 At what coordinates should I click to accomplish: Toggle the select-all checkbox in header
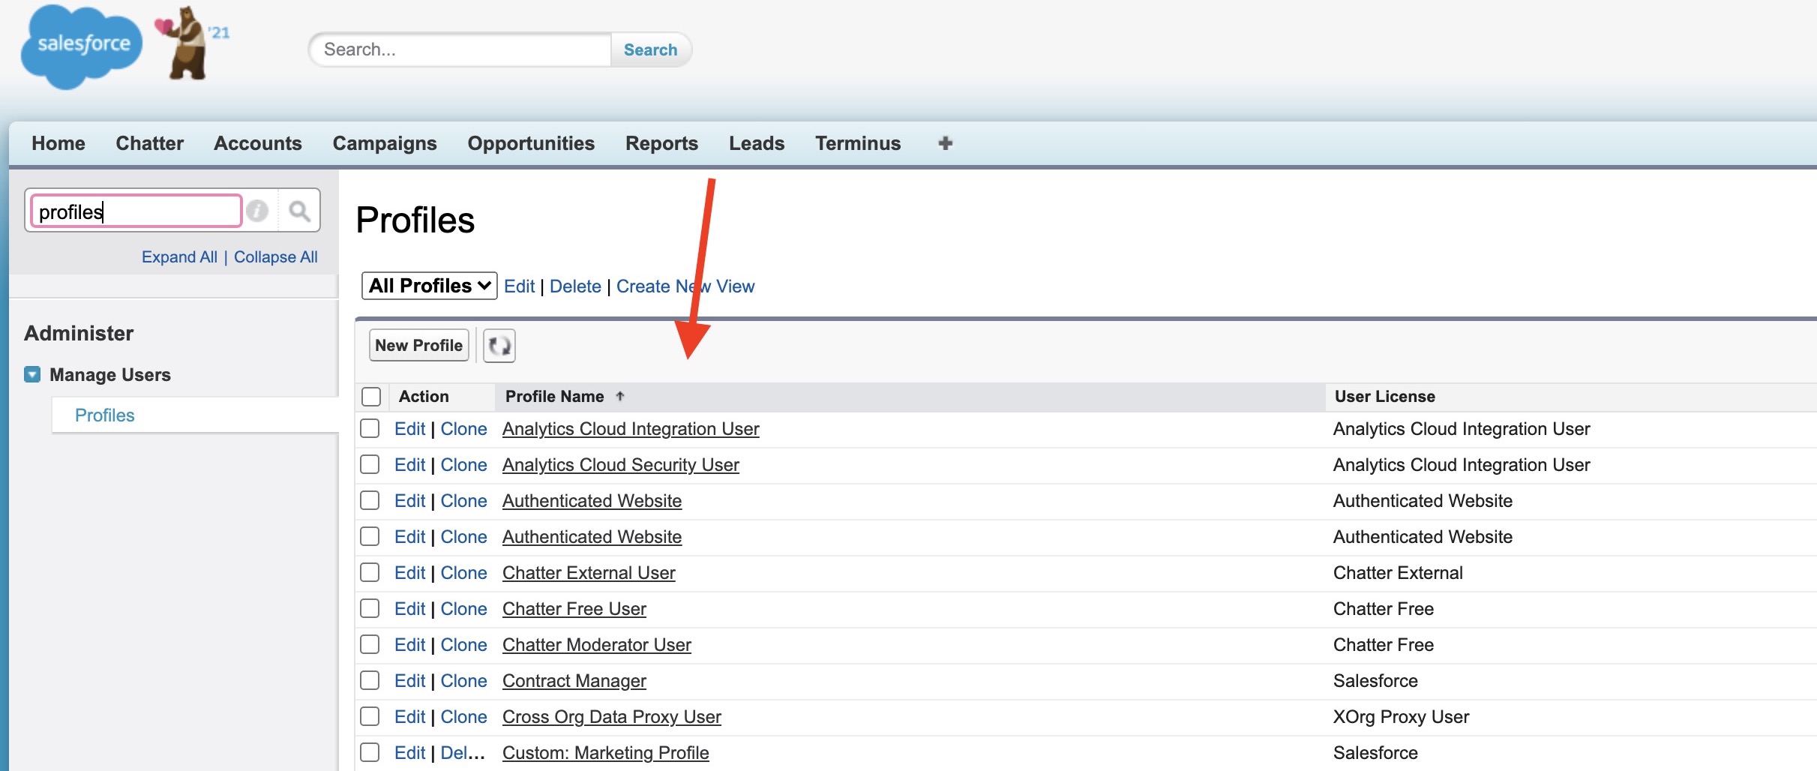coord(371,397)
